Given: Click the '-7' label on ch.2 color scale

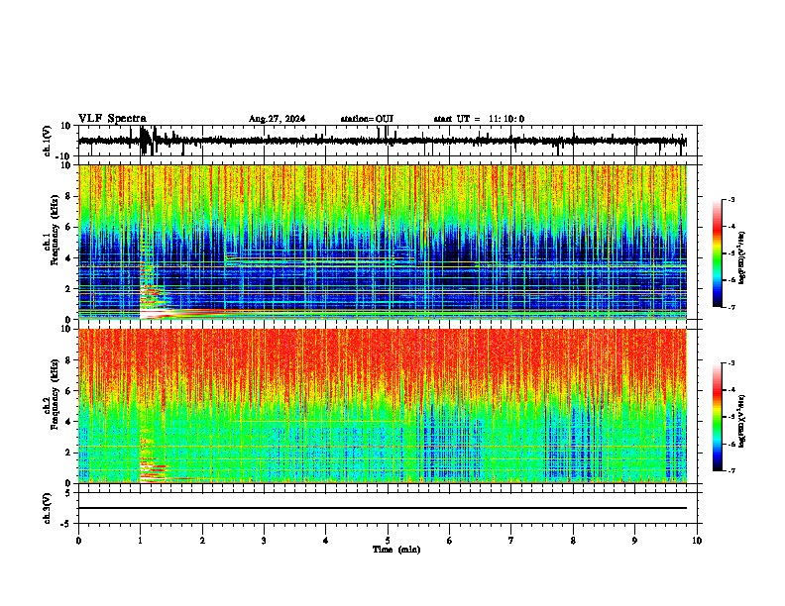Looking at the screenshot, I should pos(731,470).
